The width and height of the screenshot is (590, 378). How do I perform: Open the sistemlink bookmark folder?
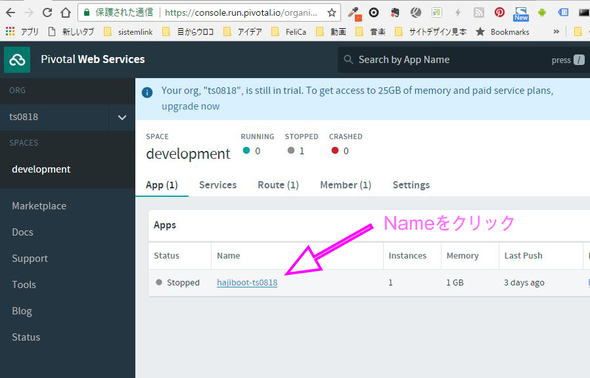[128, 32]
